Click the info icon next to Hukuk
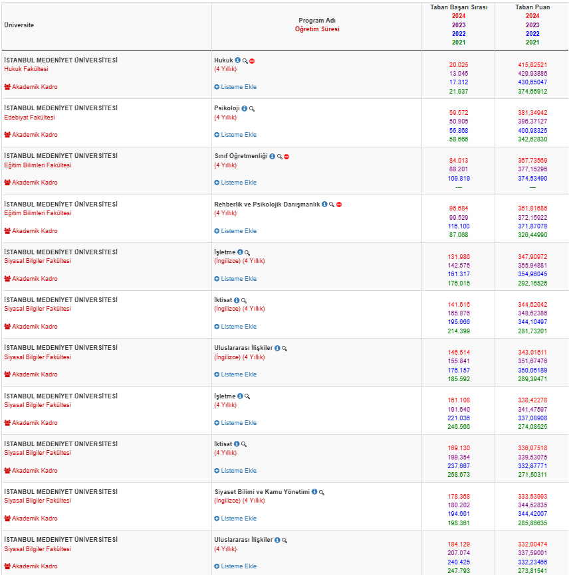Image resolution: width=571 pixels, height=575 pixels. (x=238, y=60)
